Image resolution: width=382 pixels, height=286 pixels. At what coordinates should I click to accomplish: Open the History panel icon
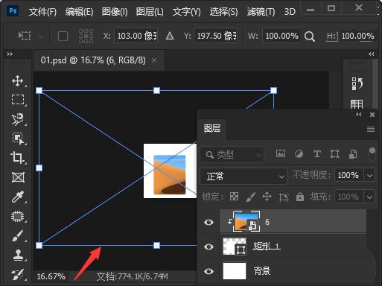coord(357,84)
